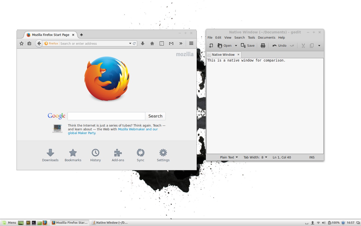Open the Documents menu in gedit
This screenshot has height=226, width=361.
(266, 38)
